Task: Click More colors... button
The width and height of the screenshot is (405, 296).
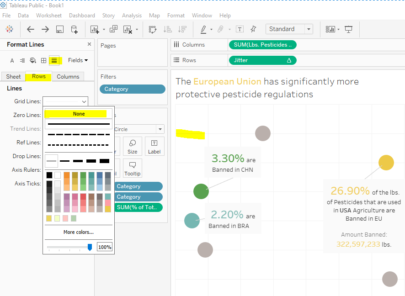Action: pyautogui.click(x=79, y=232)
